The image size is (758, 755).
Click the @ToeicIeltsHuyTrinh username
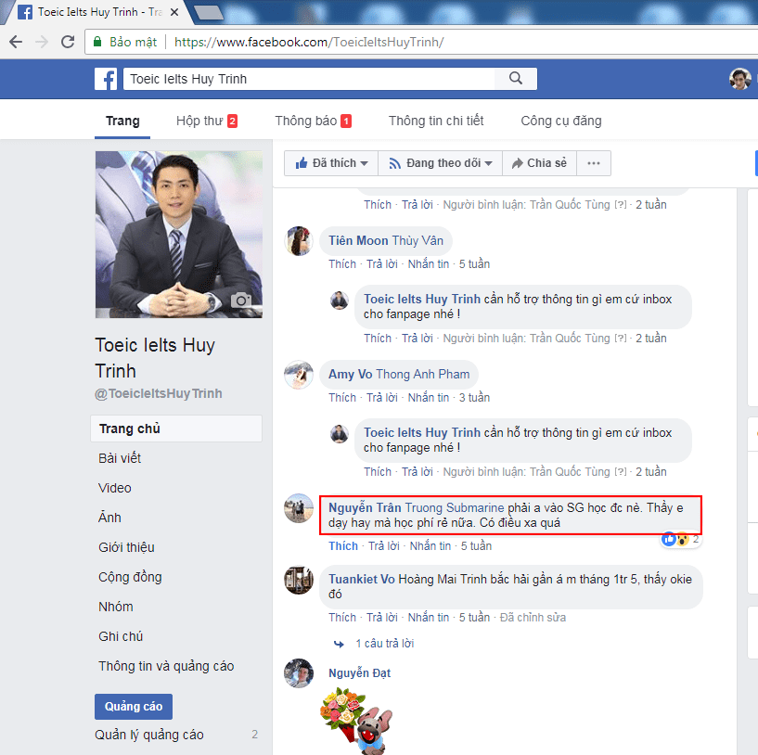[159, 394]
